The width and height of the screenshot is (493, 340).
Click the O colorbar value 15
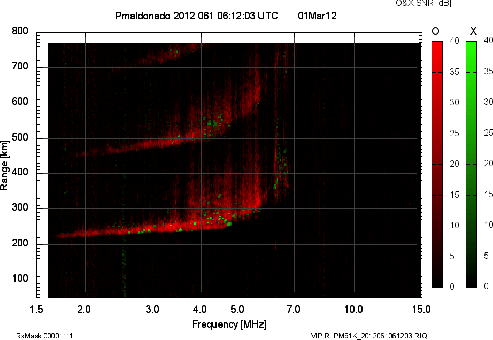454,195
